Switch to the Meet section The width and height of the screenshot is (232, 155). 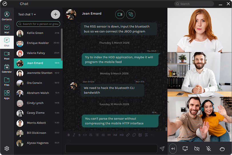click(x=7, y=55)
